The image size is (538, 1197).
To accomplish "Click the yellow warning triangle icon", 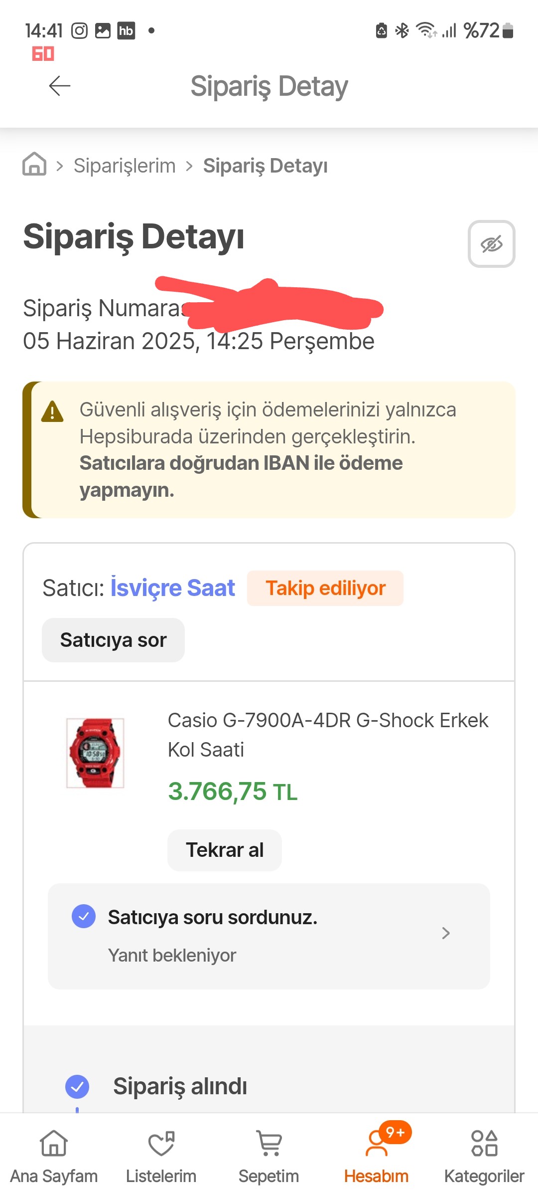I will 52,412.
